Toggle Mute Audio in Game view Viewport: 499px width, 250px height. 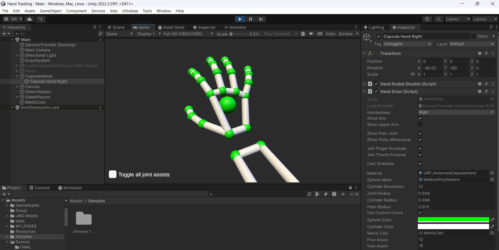point(311,34)
